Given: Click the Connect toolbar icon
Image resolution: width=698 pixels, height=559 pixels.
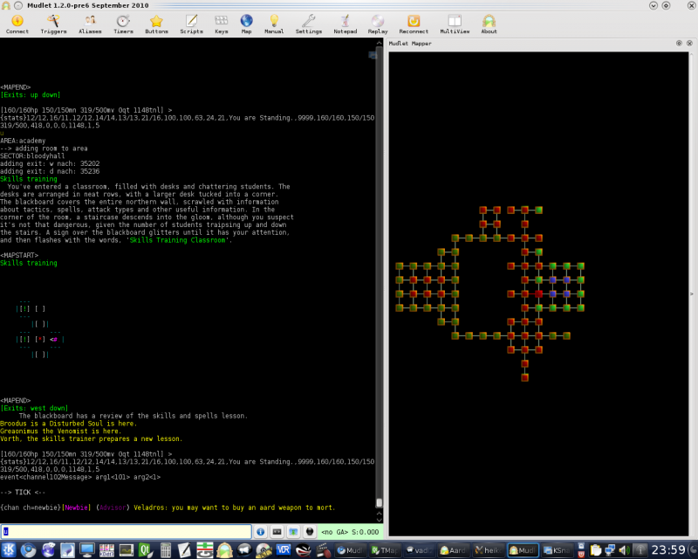Looking at the screenshot, I should pyautogui.click(x=17, y=24).
